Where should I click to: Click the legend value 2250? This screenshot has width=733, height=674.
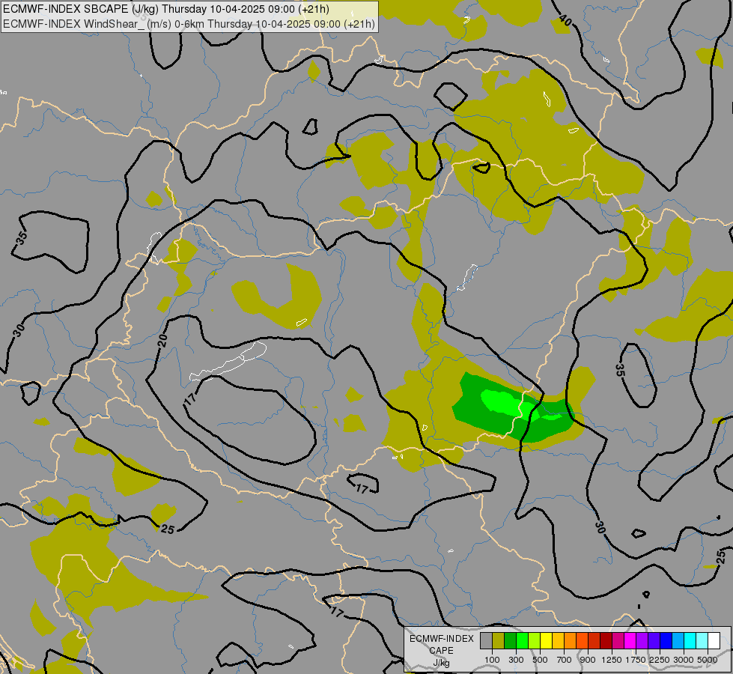(x=660, y=660)
